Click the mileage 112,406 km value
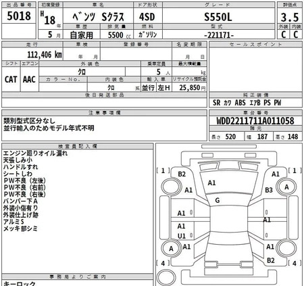 coord(45,55)
